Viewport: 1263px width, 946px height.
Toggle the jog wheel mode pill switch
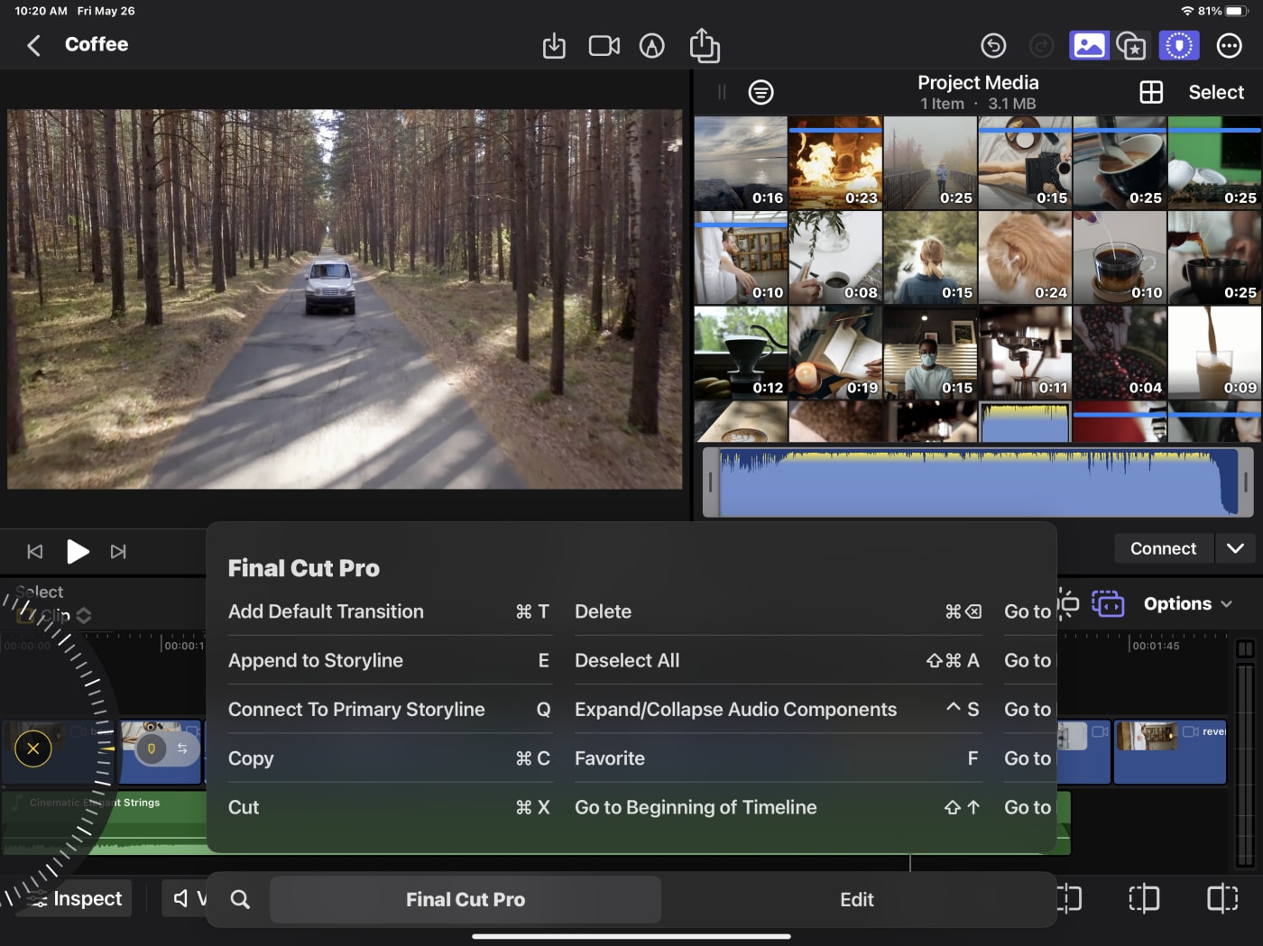[x=167, y=749]
